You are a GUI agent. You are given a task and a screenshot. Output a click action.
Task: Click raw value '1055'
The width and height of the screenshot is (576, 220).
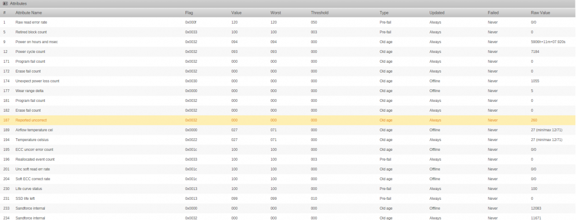535,81
